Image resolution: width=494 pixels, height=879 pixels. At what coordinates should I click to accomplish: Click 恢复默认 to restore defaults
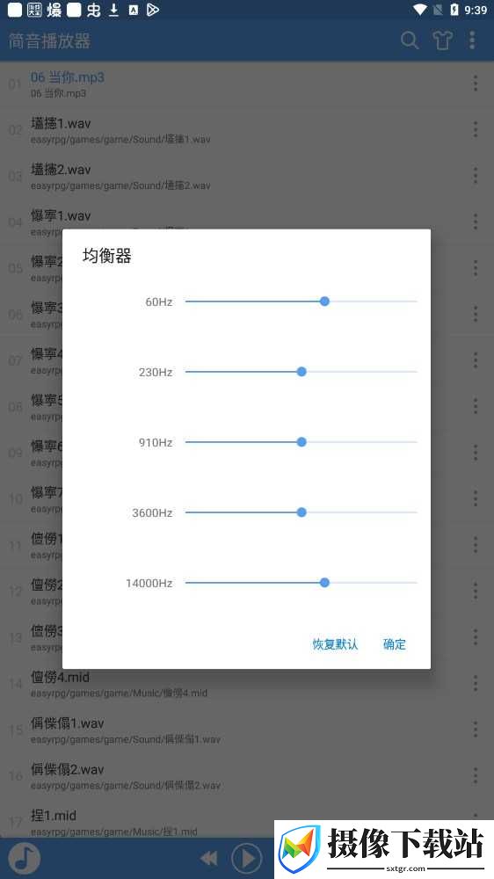point(335,644)
